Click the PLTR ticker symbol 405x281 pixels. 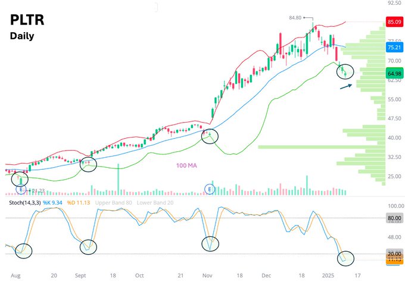[x=27, y=20]
